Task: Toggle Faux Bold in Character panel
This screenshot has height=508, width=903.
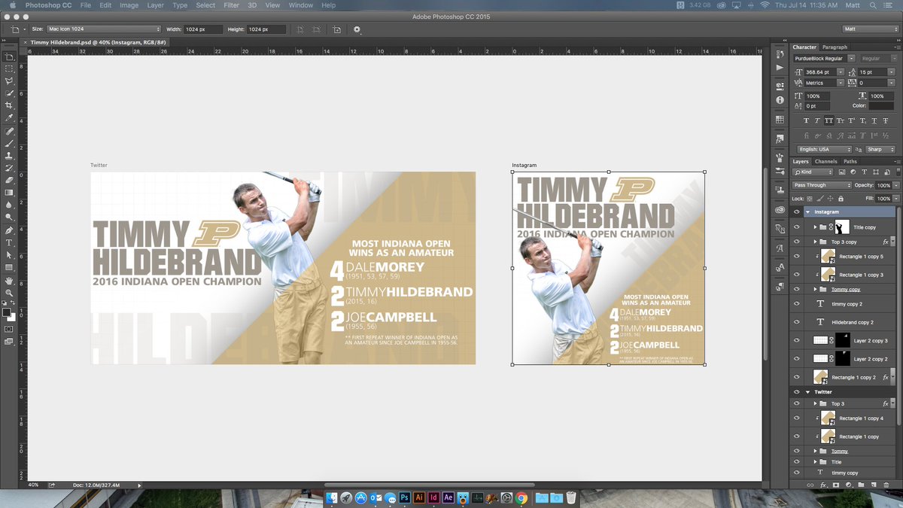Action: [x=807, y=120]
